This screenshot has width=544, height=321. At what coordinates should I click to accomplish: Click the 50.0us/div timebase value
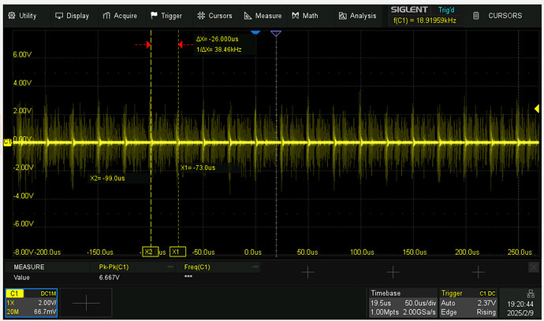[x=420, y=303]
